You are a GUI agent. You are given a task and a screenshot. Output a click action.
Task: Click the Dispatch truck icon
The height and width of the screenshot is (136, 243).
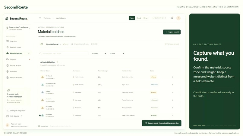coord(8,59)
